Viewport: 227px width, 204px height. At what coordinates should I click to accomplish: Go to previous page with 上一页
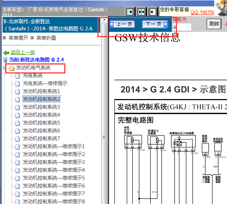click(x=122, y=24)
